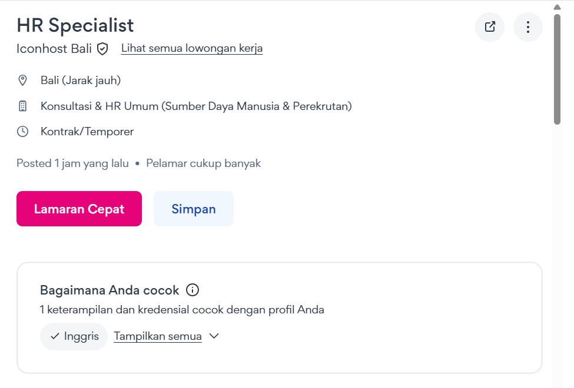Click the verified shield badge beside Iconhost Bali
The height and width of the screenshot is (388, 574).
(102, 49)
